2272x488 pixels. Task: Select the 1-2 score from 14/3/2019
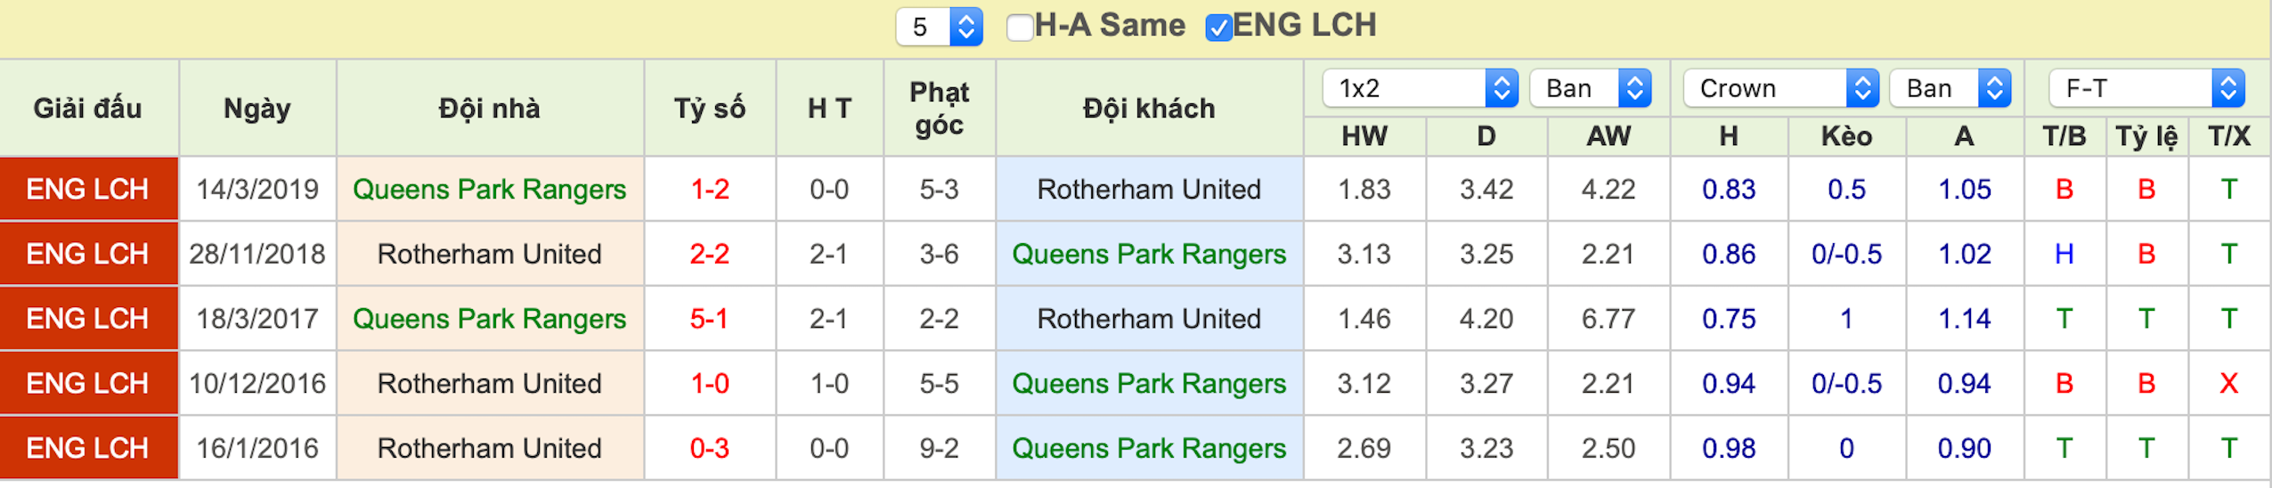(710, 189)
